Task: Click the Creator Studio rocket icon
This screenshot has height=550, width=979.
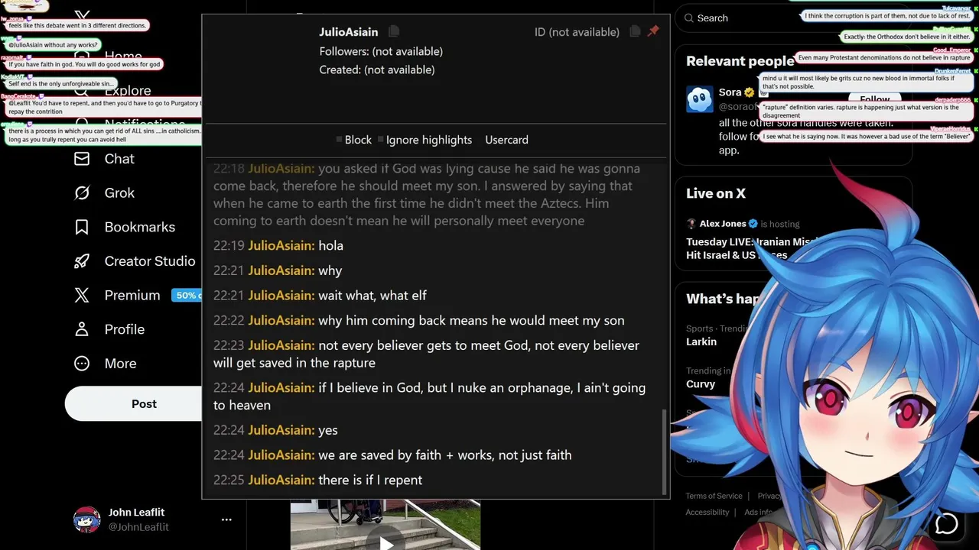Action: [82, 261]
